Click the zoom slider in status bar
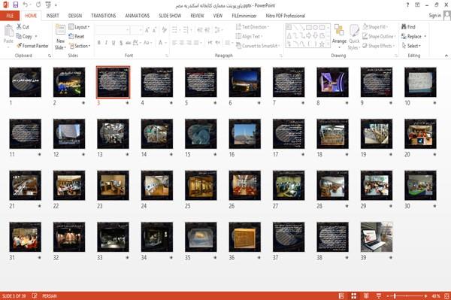This screenshot has height=300, width=451. pyautogui.click(x=407, y=295)
